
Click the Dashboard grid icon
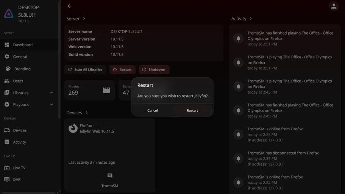coord(7,45)
